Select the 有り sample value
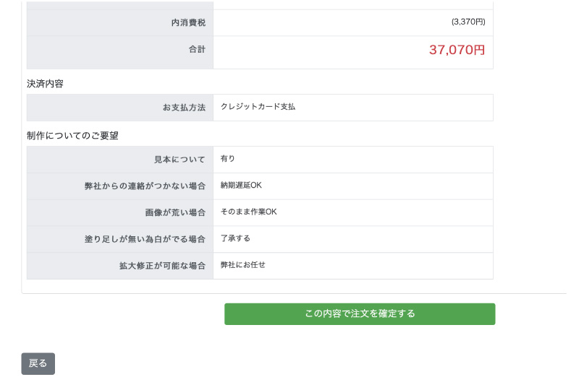Screen dimensions: 579x390 (x=228, y=159)
